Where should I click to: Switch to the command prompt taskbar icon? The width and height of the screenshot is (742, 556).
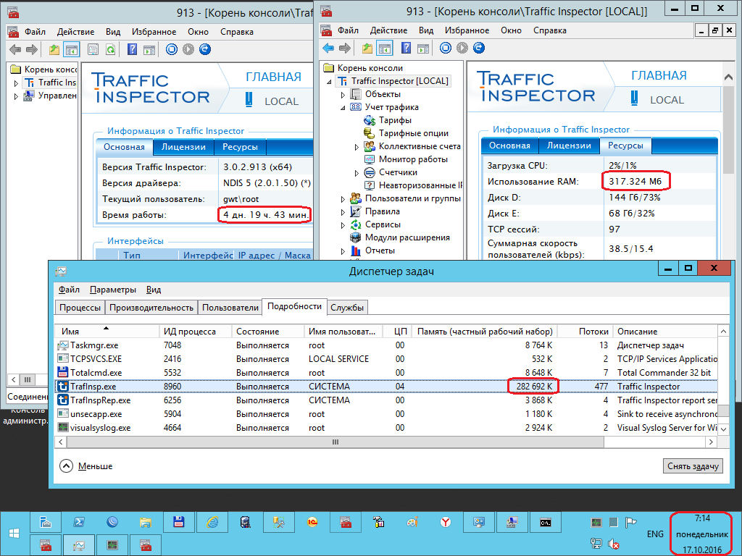tap(545, 523)
